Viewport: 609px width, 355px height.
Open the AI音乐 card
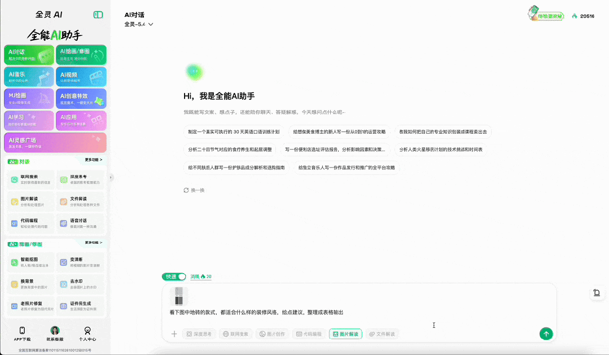29,77
